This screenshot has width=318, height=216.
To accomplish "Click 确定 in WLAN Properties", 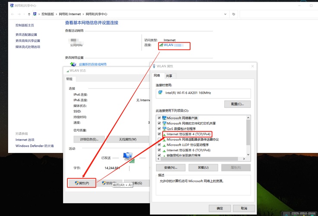I will tap(219, 208).
